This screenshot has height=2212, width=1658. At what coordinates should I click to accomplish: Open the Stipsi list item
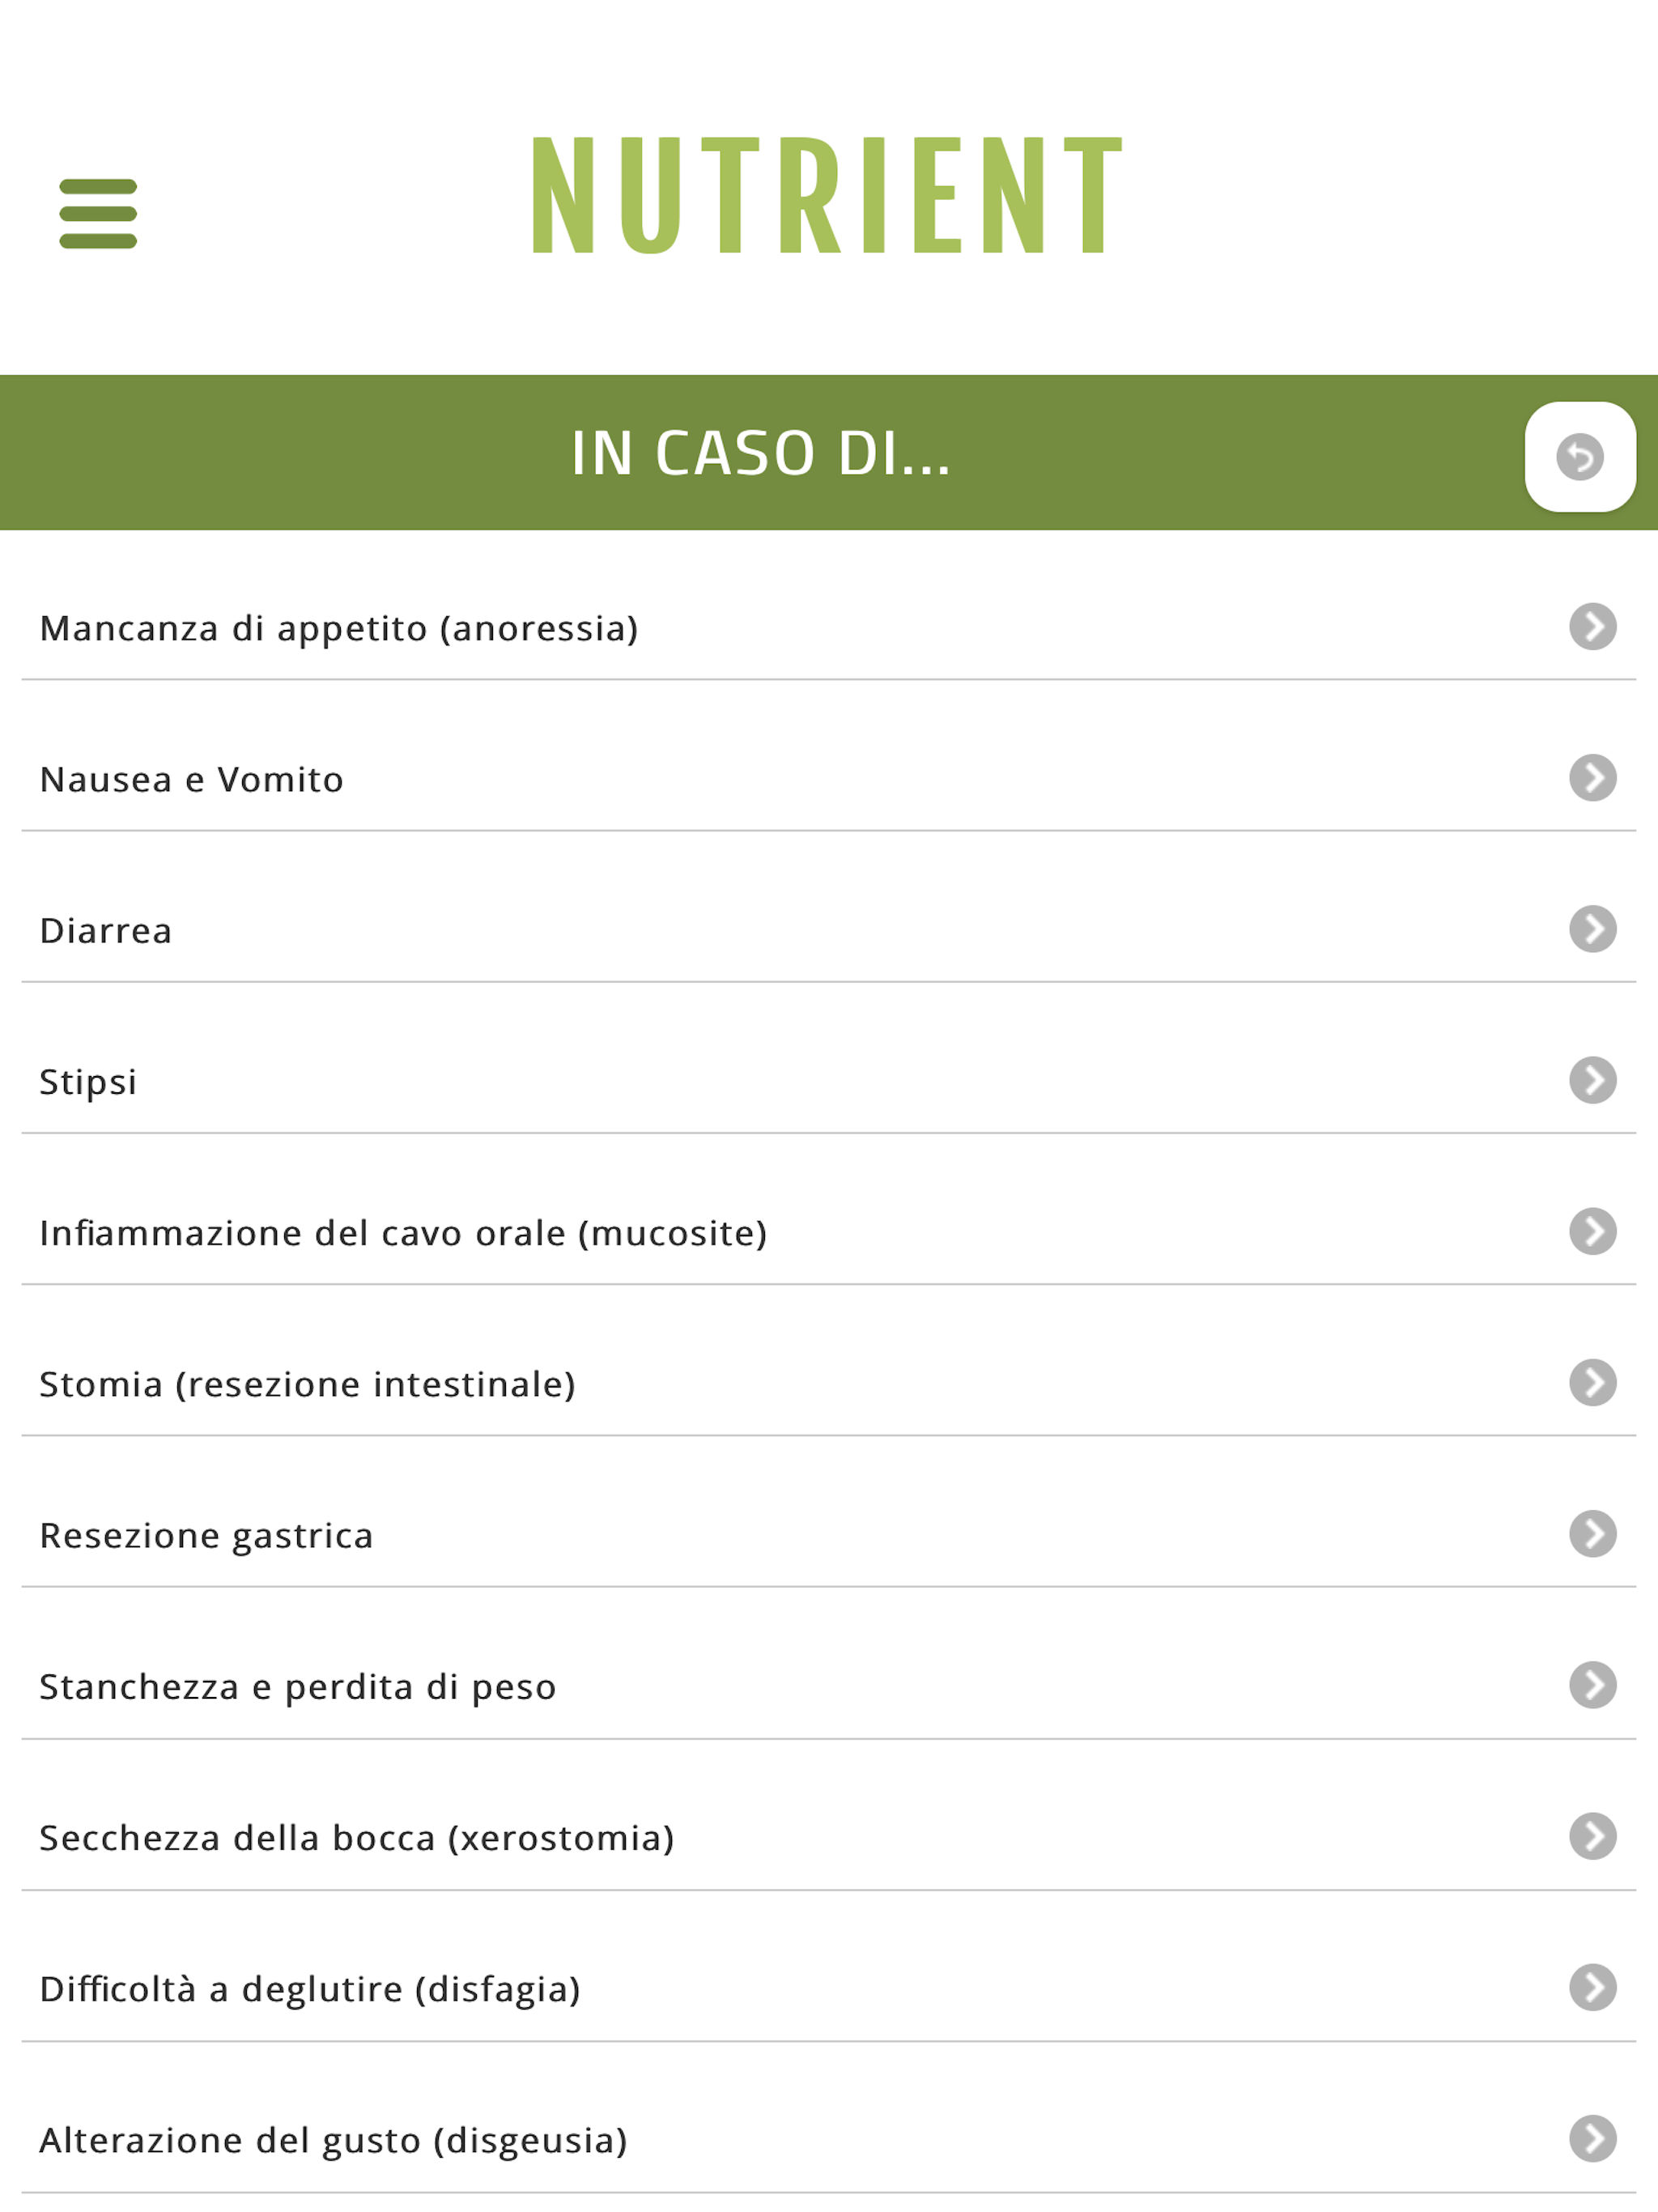829,1080
